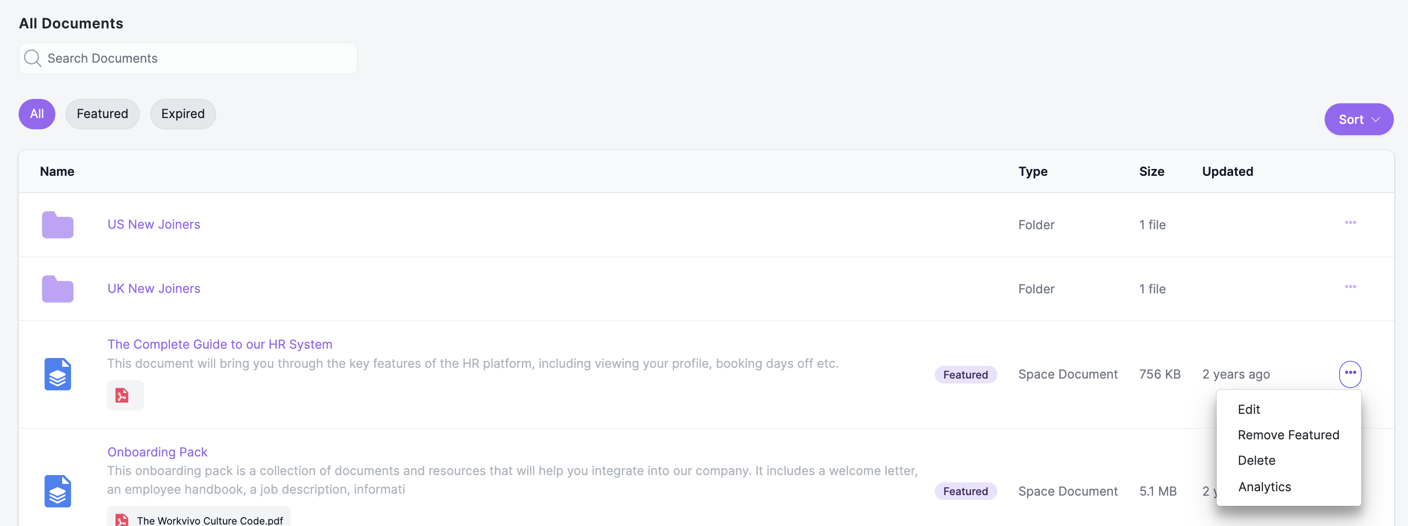The height and width of the screenshot is (526, 1408).
Task: Click the UK New Joiners 'Folder' type cell
Action: pos(1036,289)
